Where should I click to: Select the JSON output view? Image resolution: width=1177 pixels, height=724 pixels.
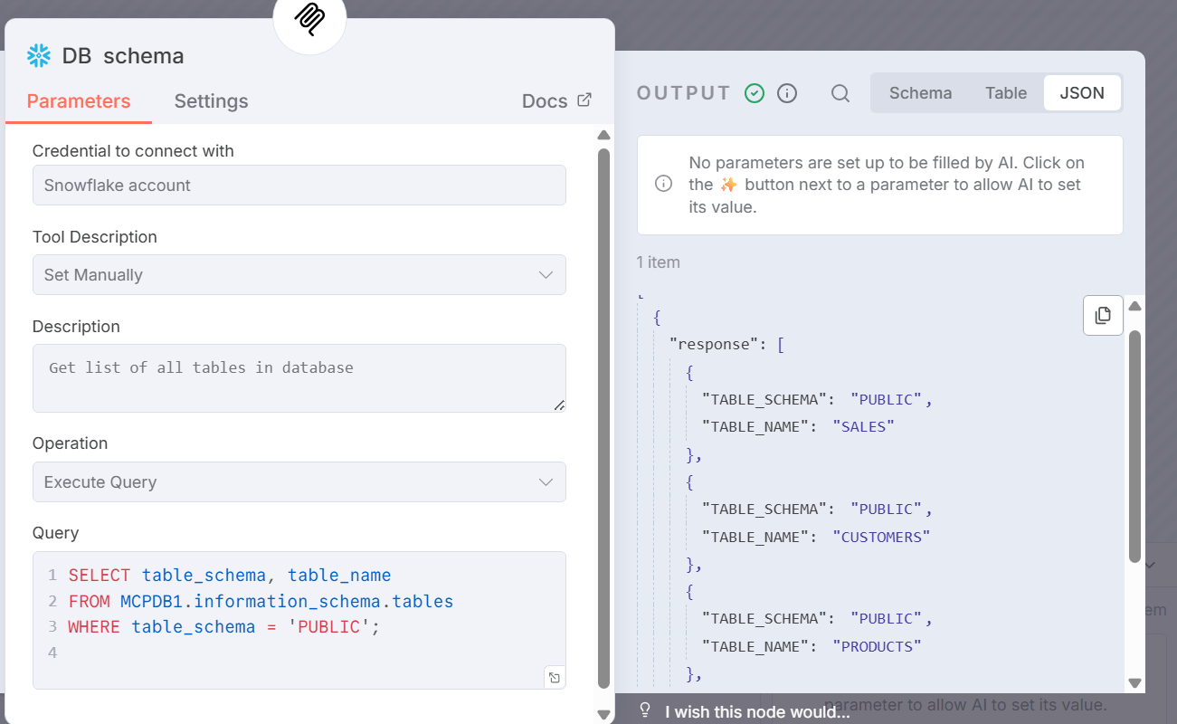pos(1082,93)
